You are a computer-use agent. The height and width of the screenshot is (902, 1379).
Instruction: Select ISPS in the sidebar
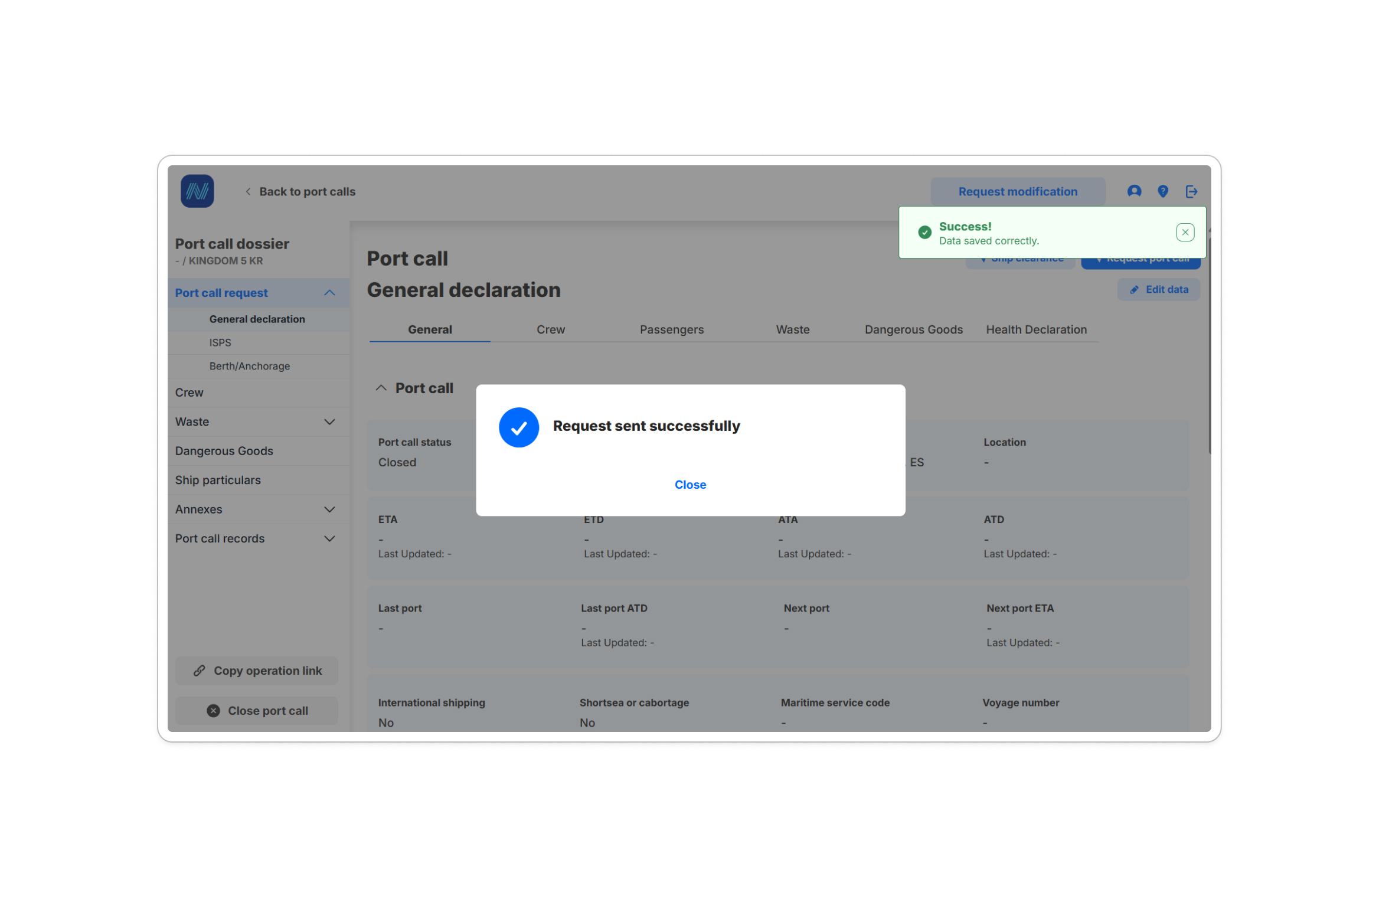click(220, 342)
